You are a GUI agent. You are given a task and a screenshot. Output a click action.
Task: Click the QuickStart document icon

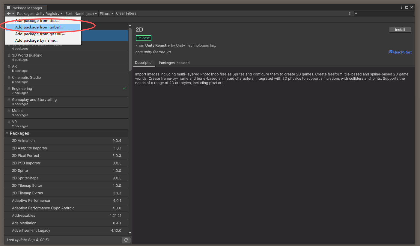390,52
